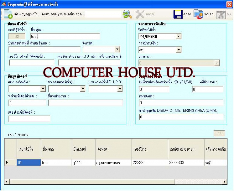Click the หน่วยมิเตอร์ล่าสุด field

coord(27,103)
